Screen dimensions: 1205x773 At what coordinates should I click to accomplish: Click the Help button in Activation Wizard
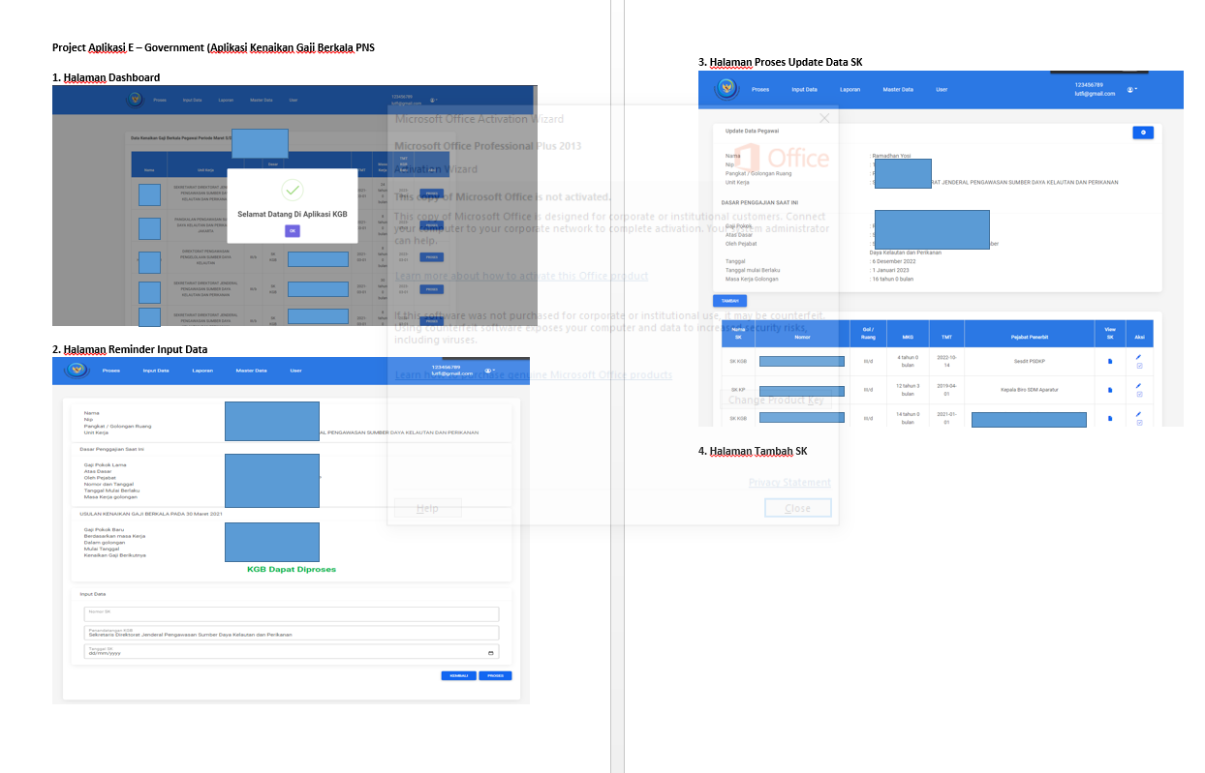coord(427,508)
